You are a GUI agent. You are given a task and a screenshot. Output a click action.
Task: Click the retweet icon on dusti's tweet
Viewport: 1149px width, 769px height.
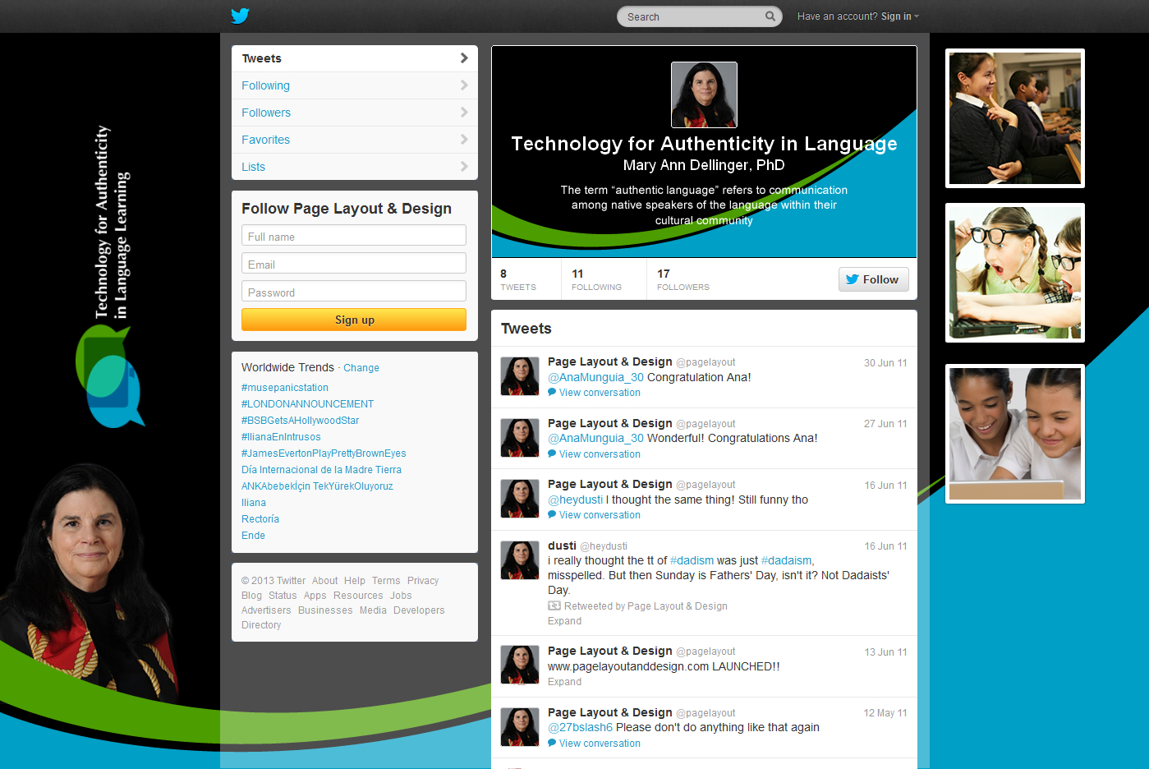[x=554, y=606]
